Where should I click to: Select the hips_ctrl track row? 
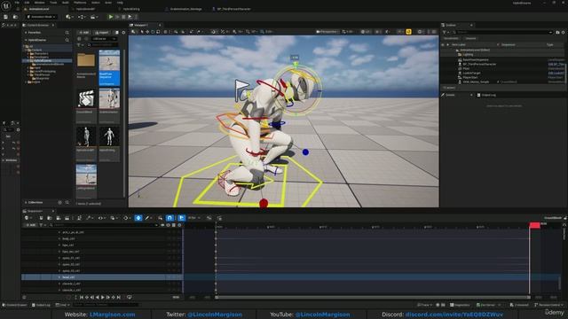point(101,245)
